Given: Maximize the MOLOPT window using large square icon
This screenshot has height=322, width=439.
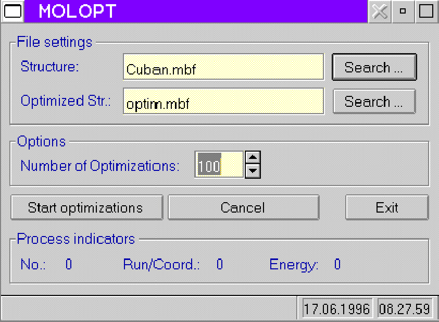Looking at the screenshot, I should [x=426, y=11].
